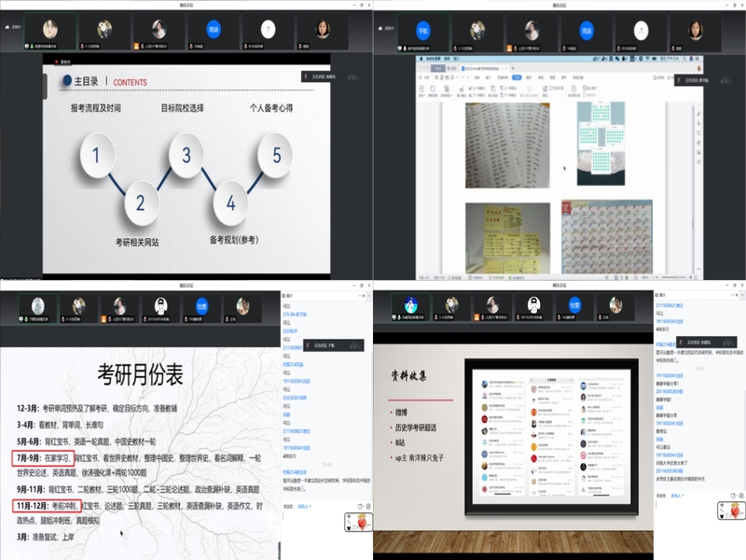Click sound-wave icon beside speaker label, bottom-left window

coord(355,345)
